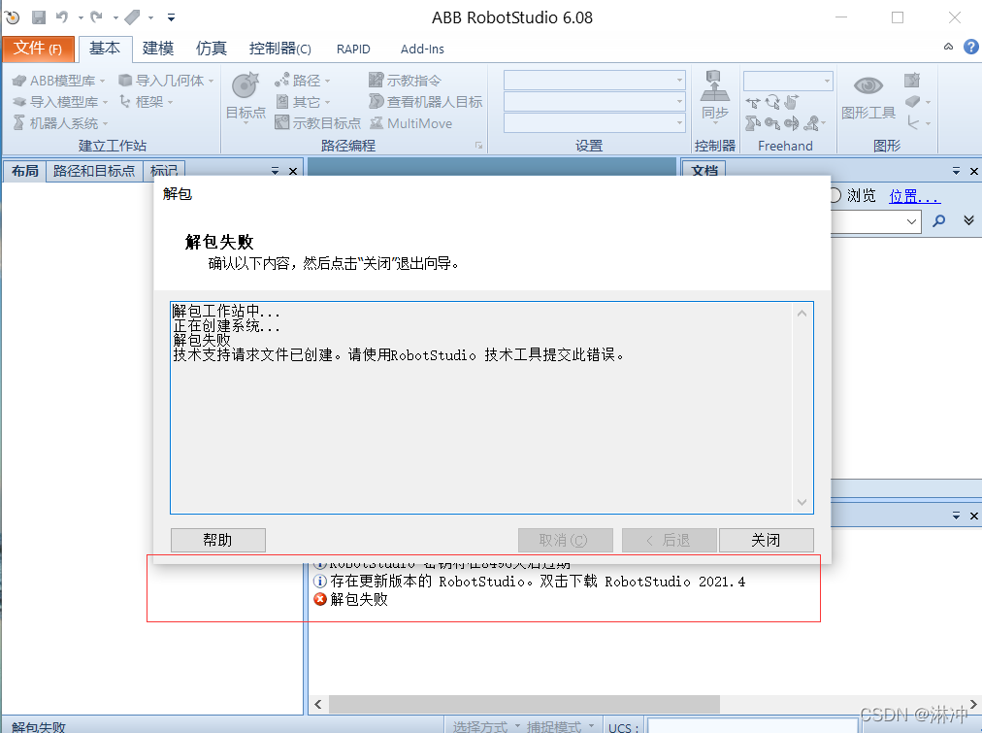
Task: Click 关闭 to close the unpack dialog
Action: point(766,540)
